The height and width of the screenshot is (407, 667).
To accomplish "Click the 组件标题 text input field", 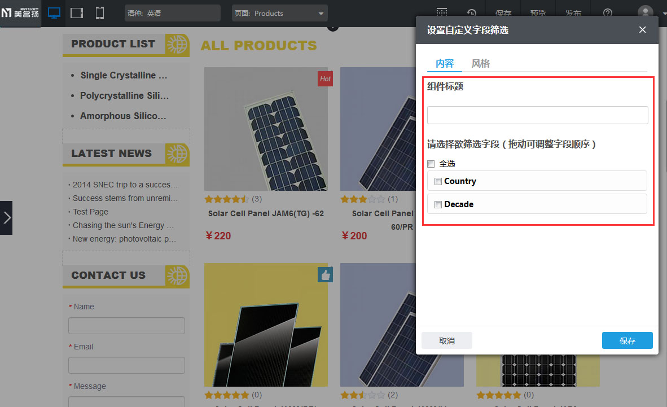I will [x=537, y=115].
